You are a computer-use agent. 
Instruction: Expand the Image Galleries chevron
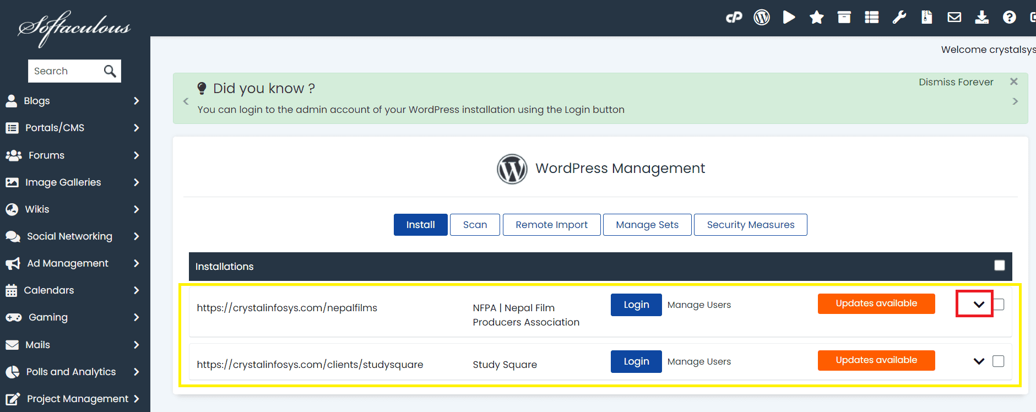[137, 182]
